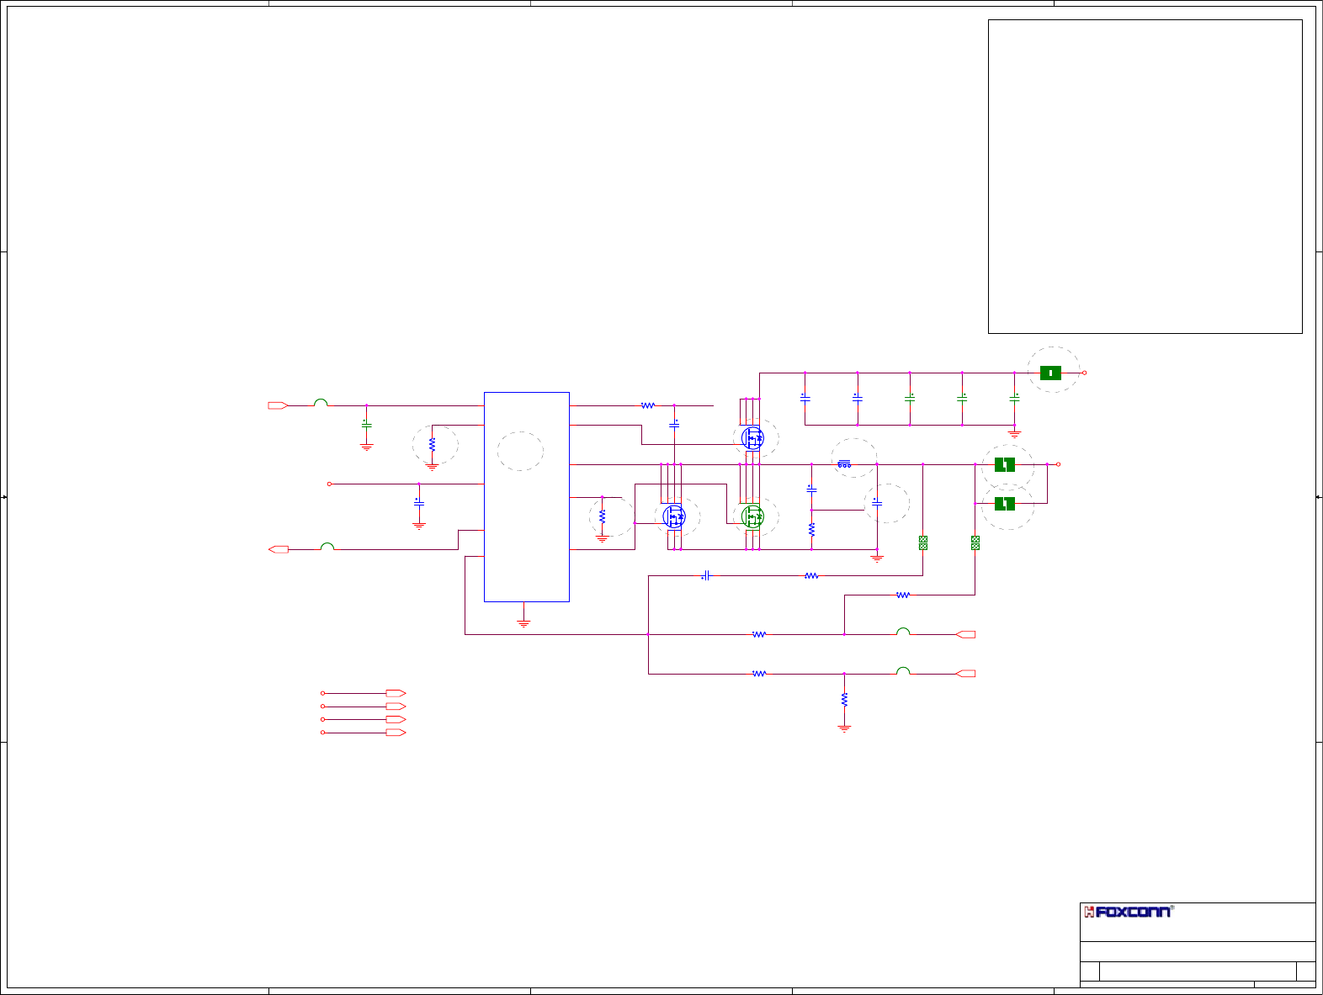Select the third of four stacked red ports
The width and height of the screenshot is (1323, 995).
(396, 720)
